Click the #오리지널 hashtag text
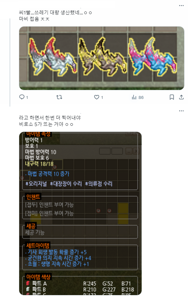This screenshot has width=188, height=297. tap(36, 184)
